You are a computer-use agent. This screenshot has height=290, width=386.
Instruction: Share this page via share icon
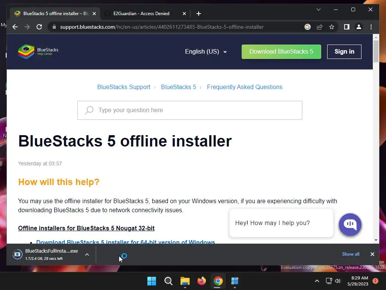point(320,27)
